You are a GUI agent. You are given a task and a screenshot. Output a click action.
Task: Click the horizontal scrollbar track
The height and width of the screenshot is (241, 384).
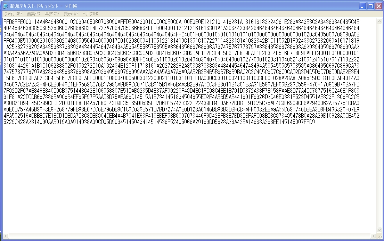pos(189,236)
